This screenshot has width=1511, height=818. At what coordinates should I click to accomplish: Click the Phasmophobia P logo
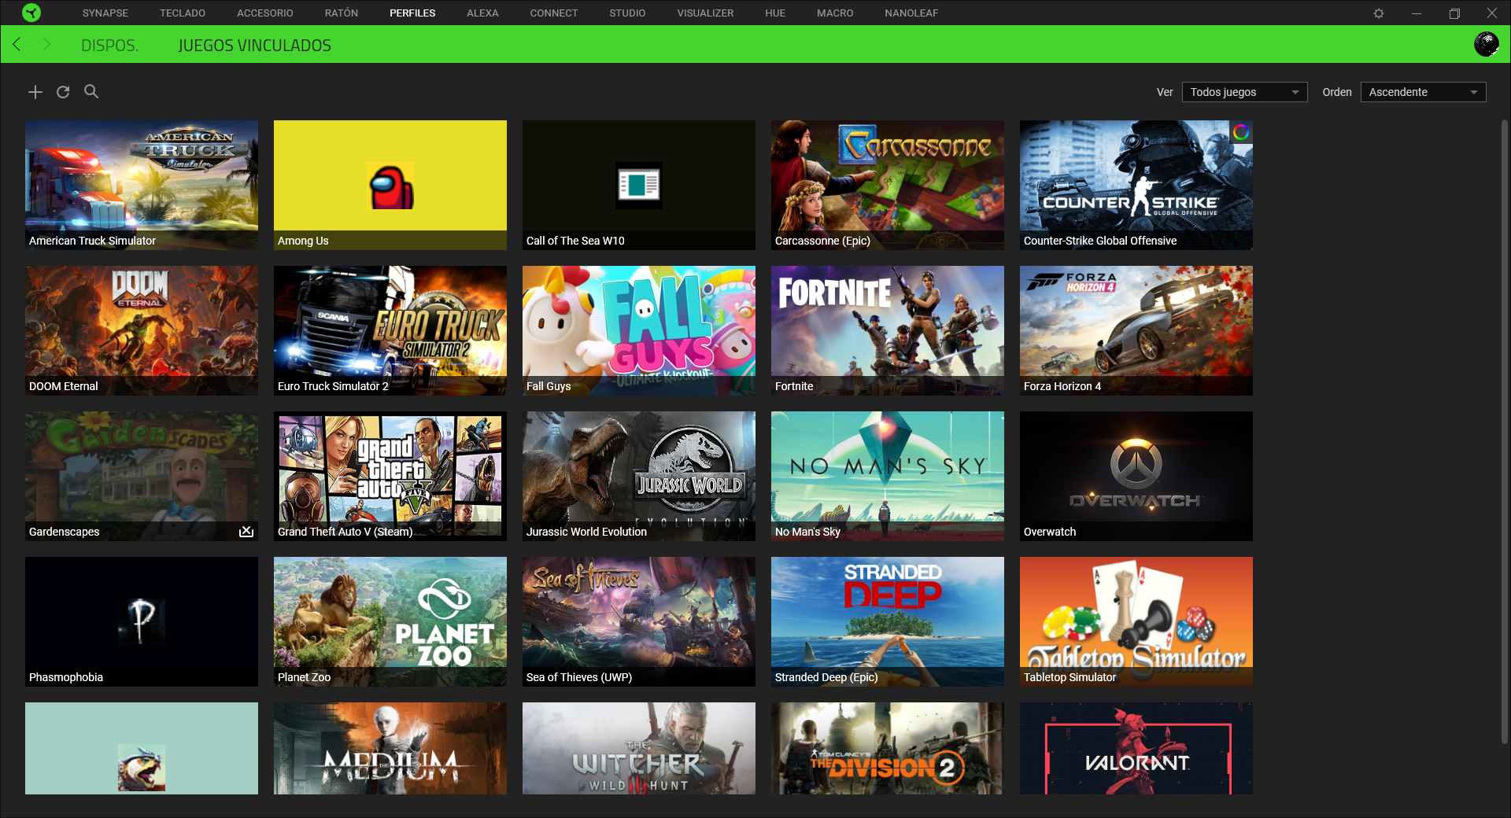coord(142,621)
